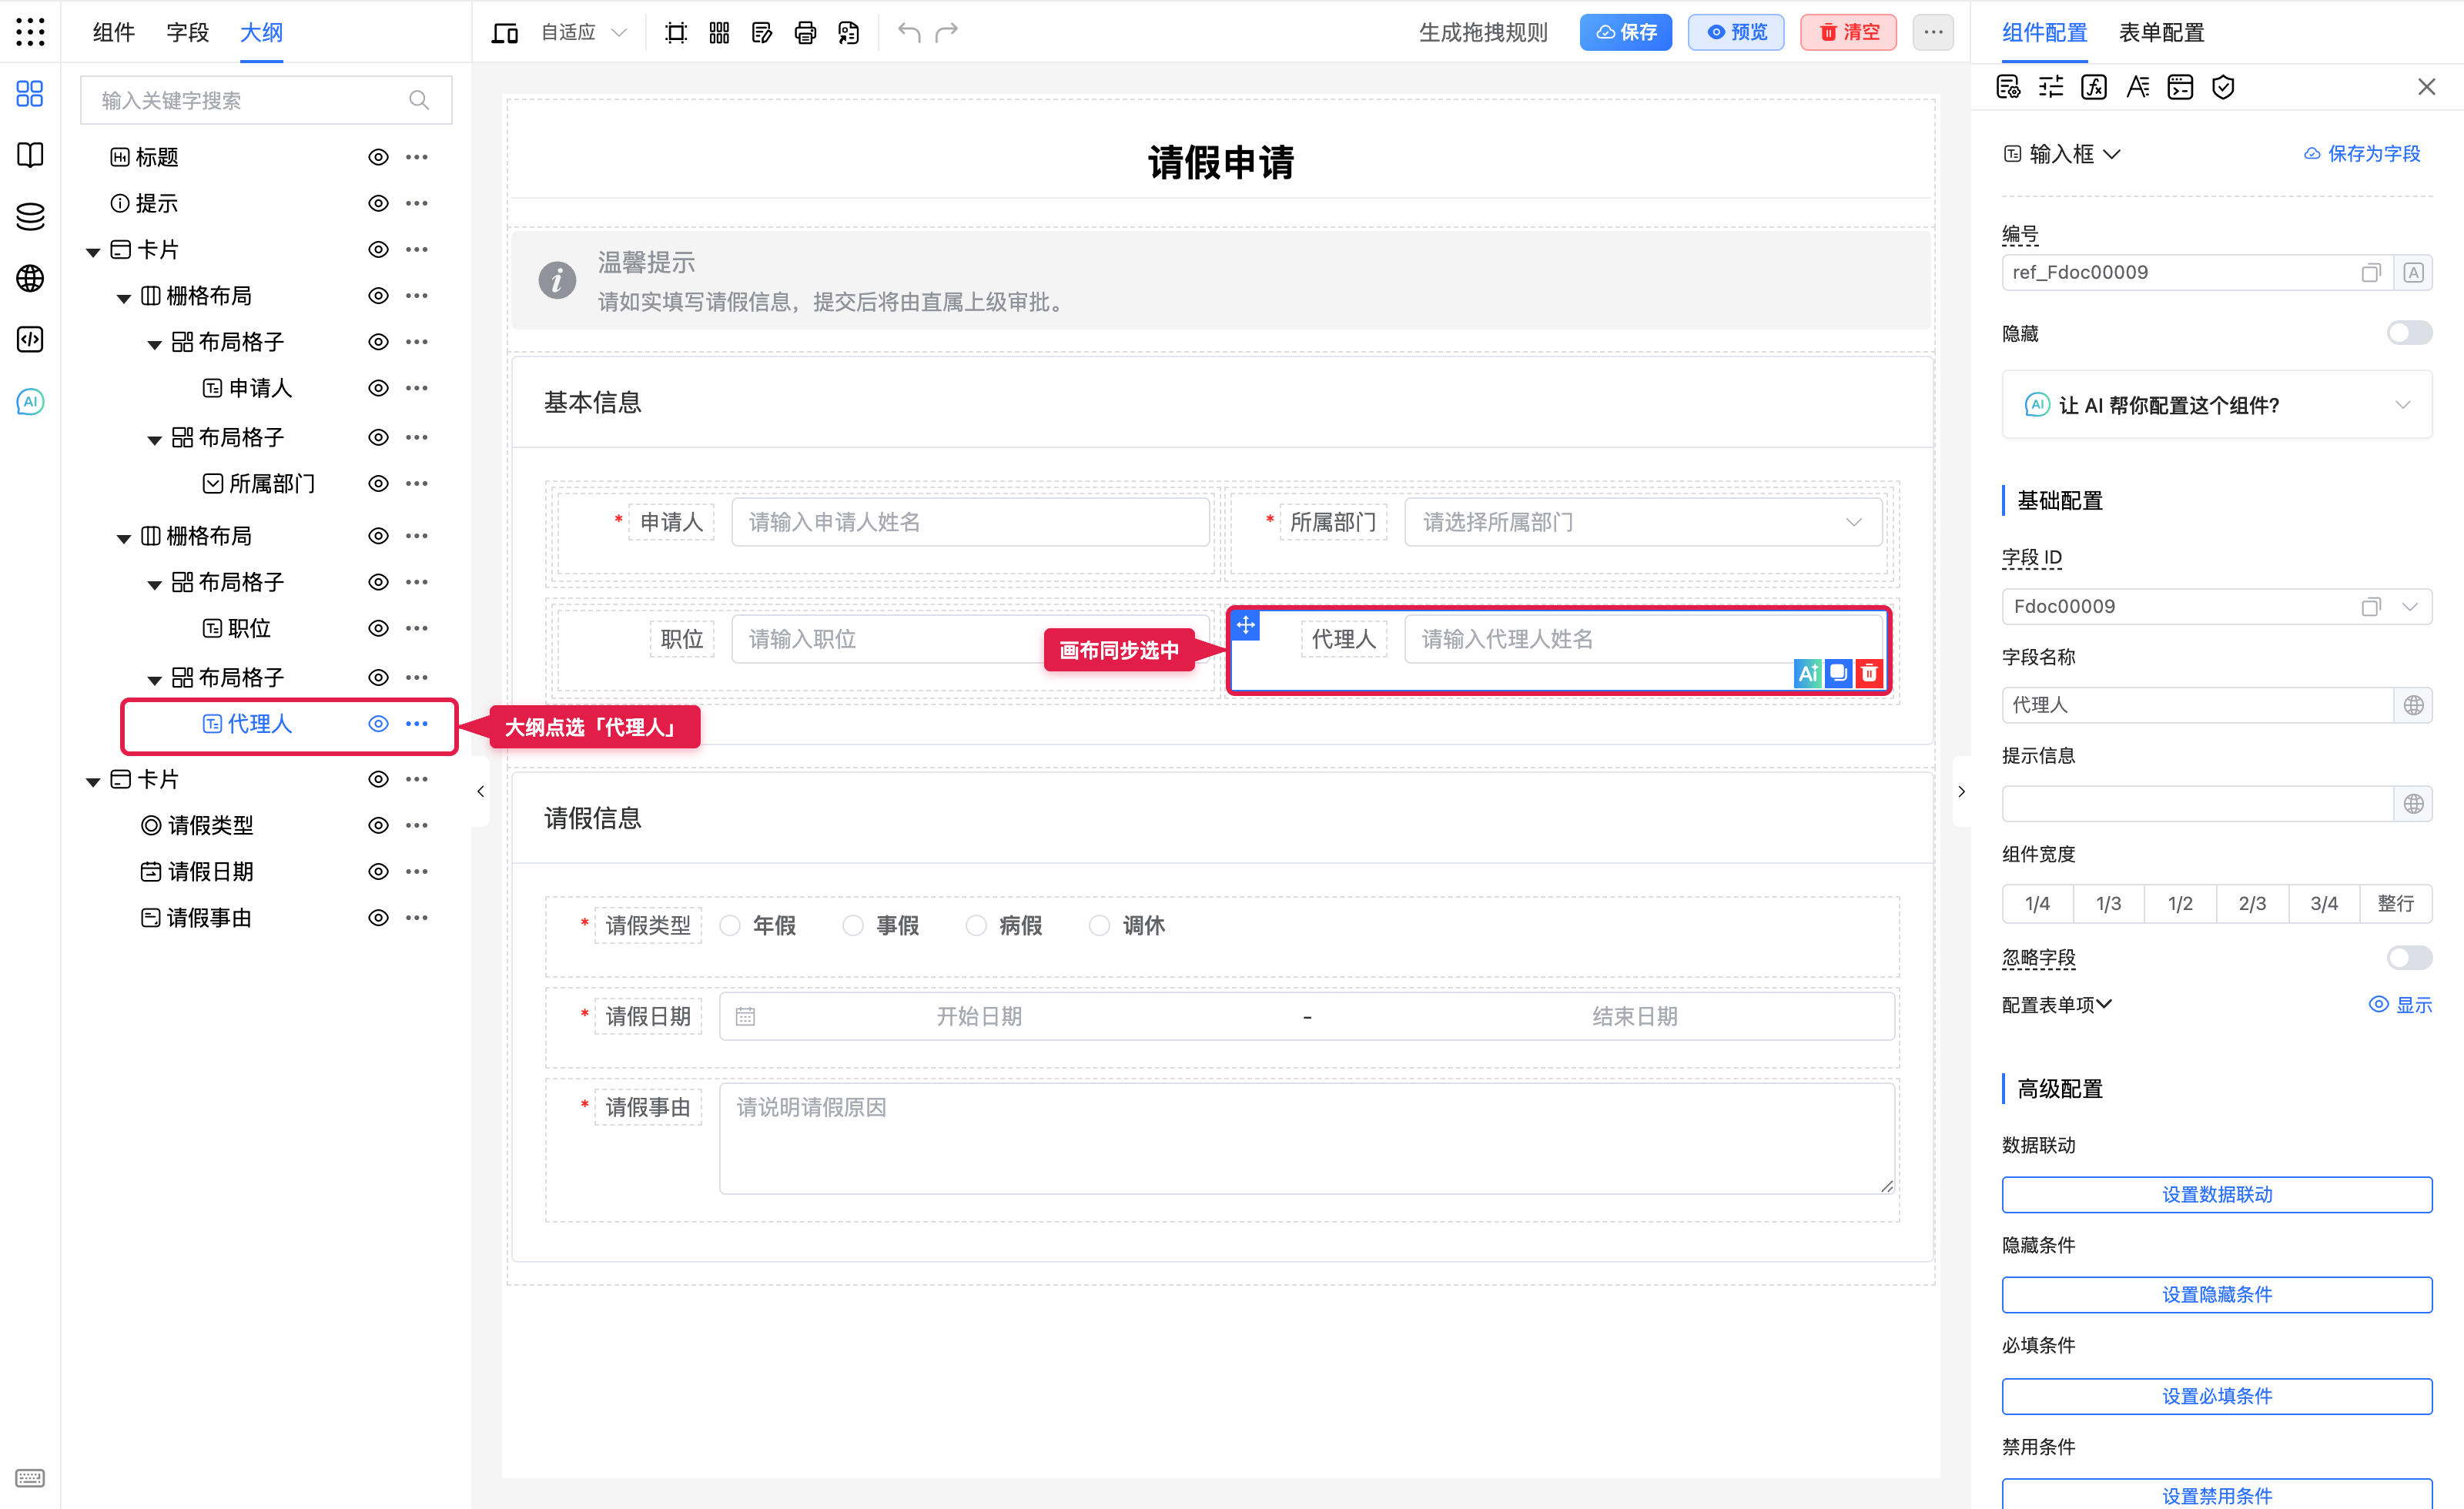Toggle the 忽略字段 switch
The height and width of the screenshot is (1509, 2464).
coord(2409,958)
